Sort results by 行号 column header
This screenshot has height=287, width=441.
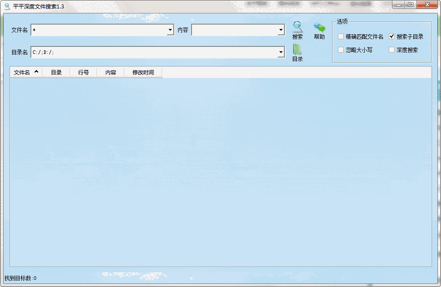[83, 73]
